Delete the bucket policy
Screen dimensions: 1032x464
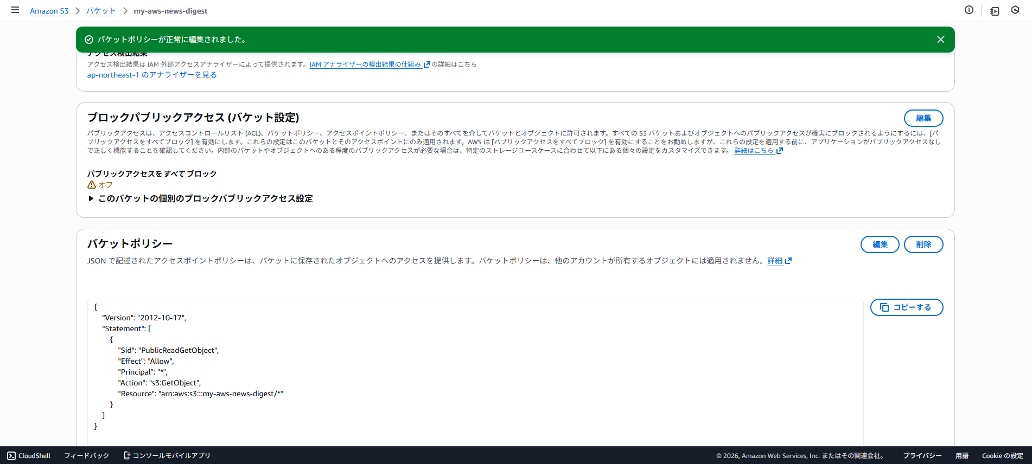tap(923, 244)
